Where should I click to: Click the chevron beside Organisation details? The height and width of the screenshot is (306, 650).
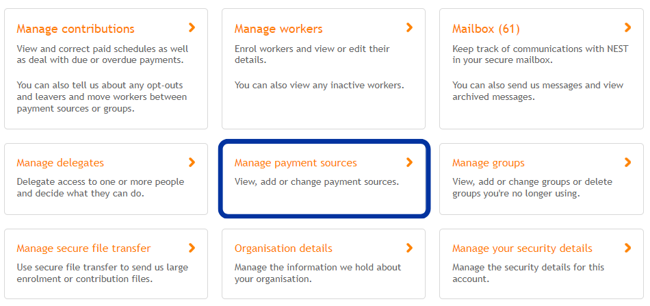[x=410, y=248]
